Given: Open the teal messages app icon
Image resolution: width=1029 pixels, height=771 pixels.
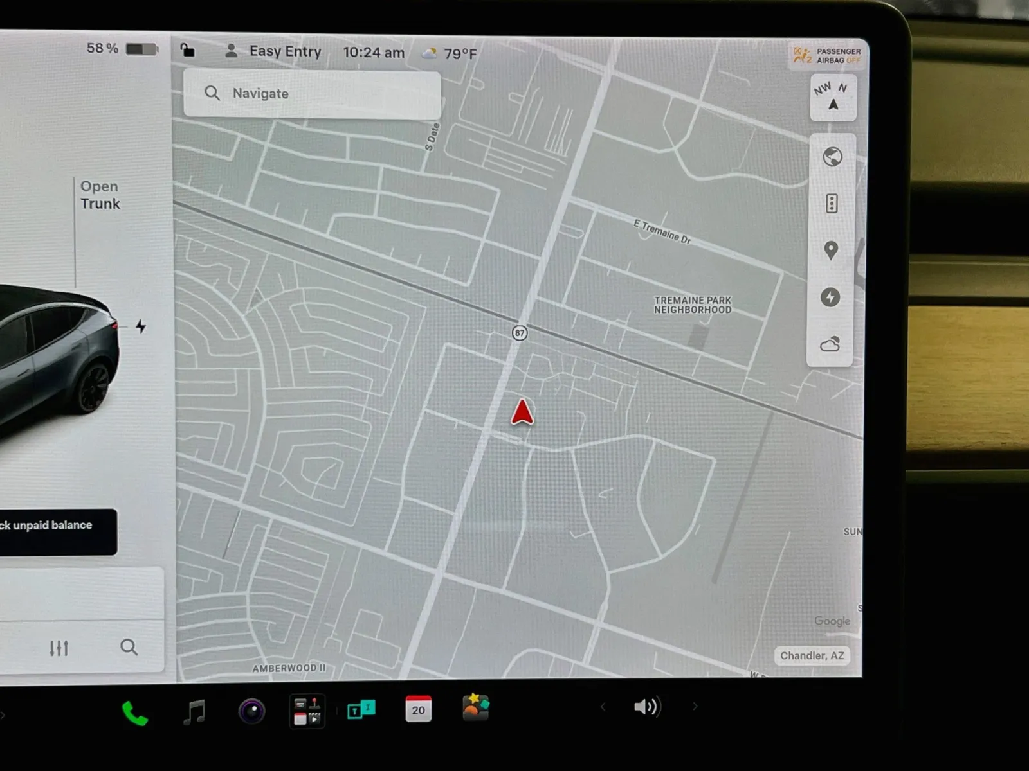Looking at the screenshot, I should (x=361, y=710).
